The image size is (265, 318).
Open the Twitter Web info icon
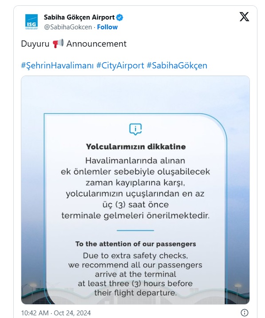tap(245, 313)
